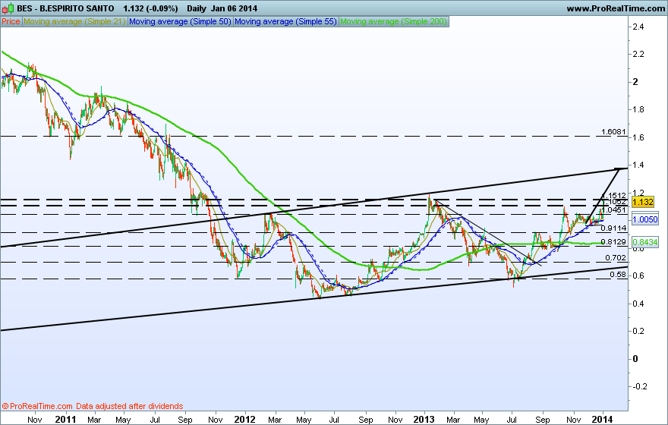
Task: Click the Jan 06 2014 date label
Action: point(234,8)
